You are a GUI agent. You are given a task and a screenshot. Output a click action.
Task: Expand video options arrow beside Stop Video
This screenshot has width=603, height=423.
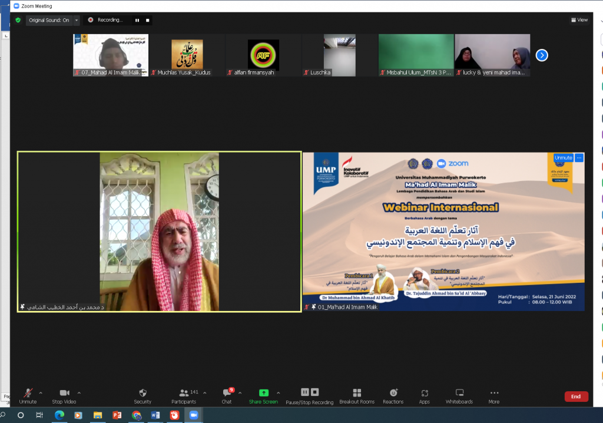tap(79, 393)
